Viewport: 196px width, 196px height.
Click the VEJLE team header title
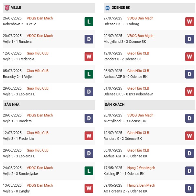[17, 7]
